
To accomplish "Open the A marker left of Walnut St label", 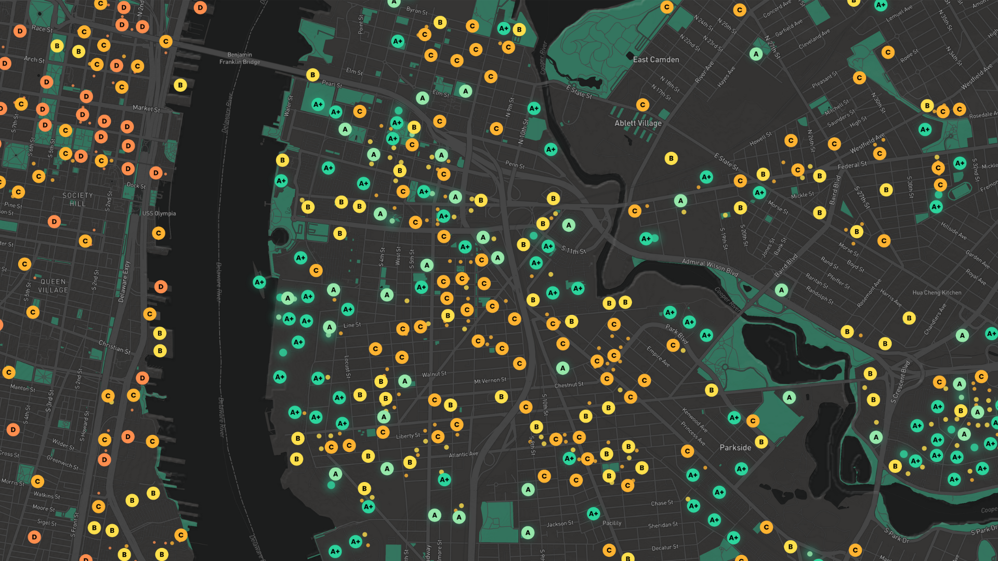I will (x=405, y=381).
